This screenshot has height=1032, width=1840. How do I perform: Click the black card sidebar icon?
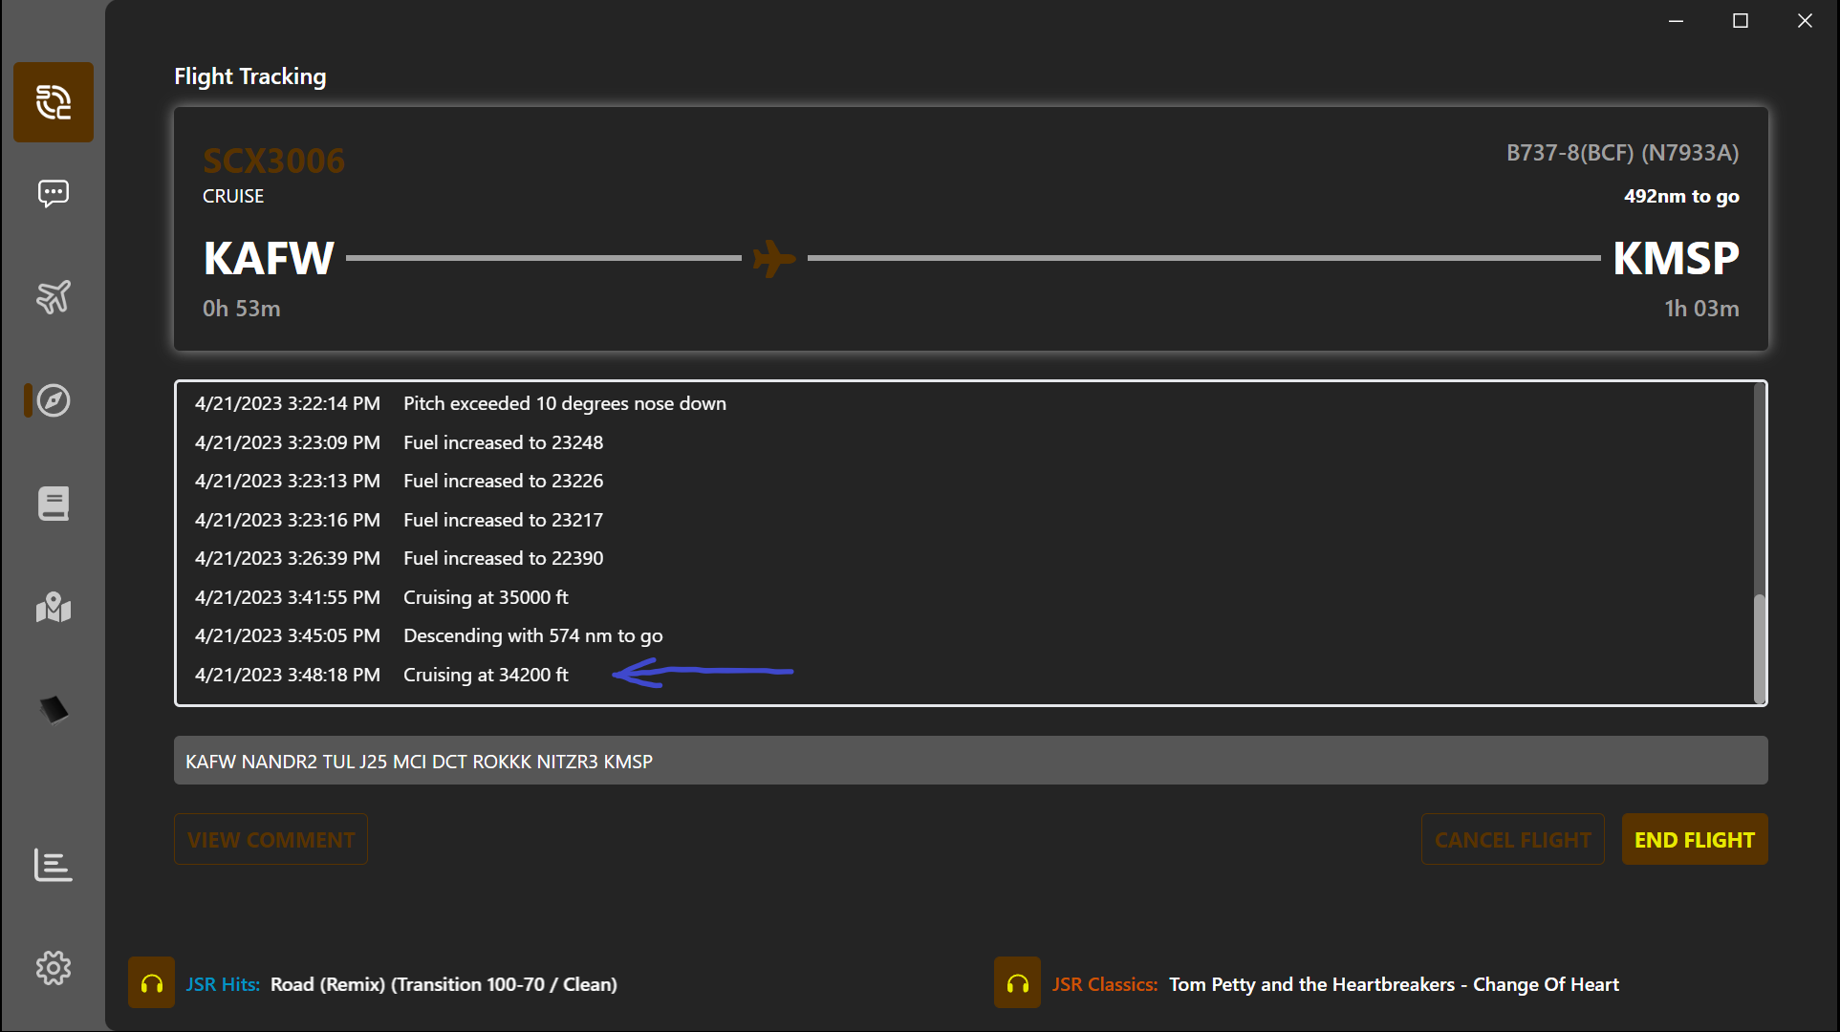tap(54, 709)
